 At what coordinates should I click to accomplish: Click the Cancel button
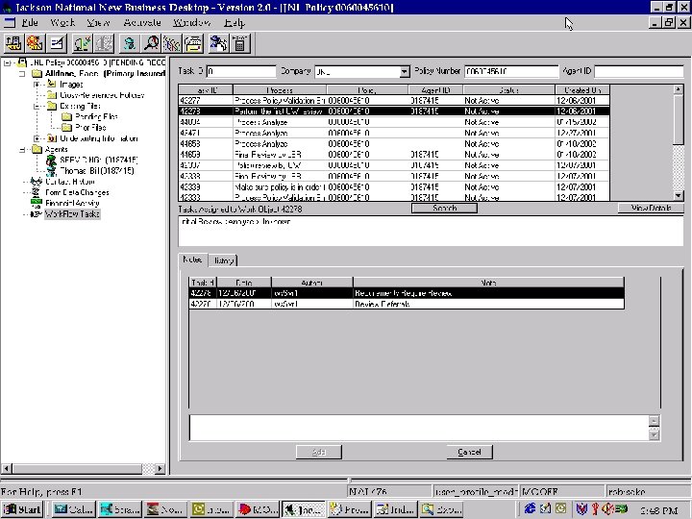point(469,452)
